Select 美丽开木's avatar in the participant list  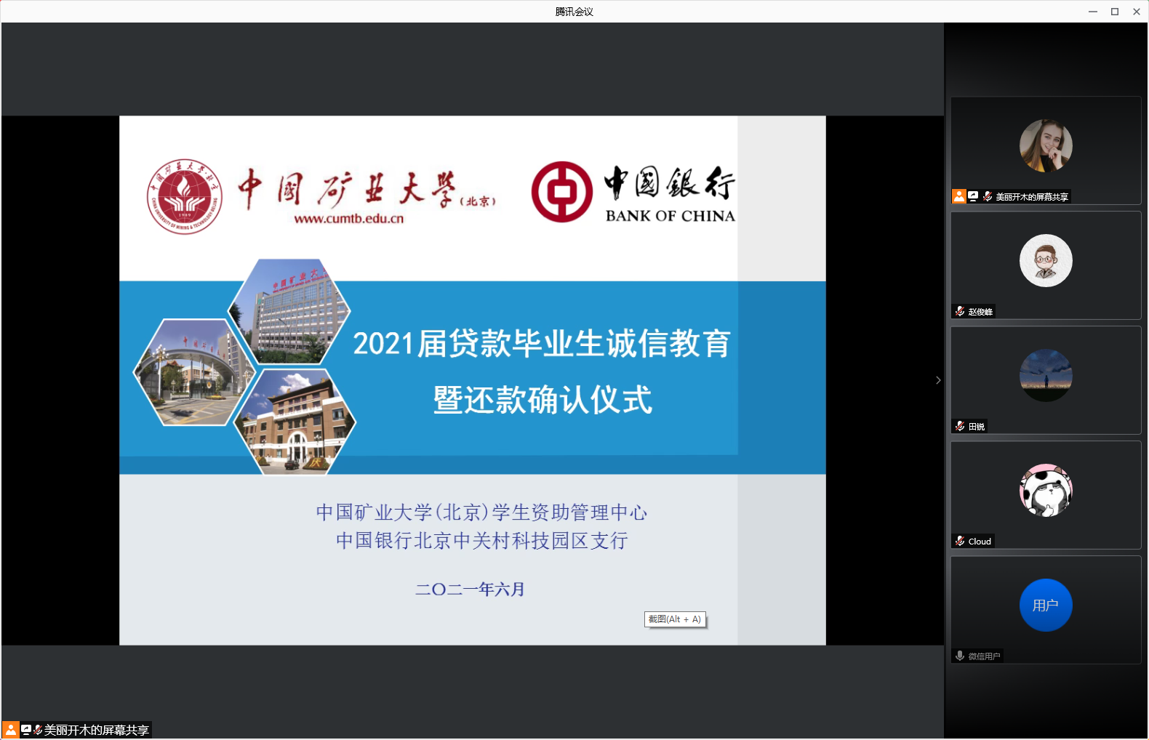click(x=1046, y=146)
